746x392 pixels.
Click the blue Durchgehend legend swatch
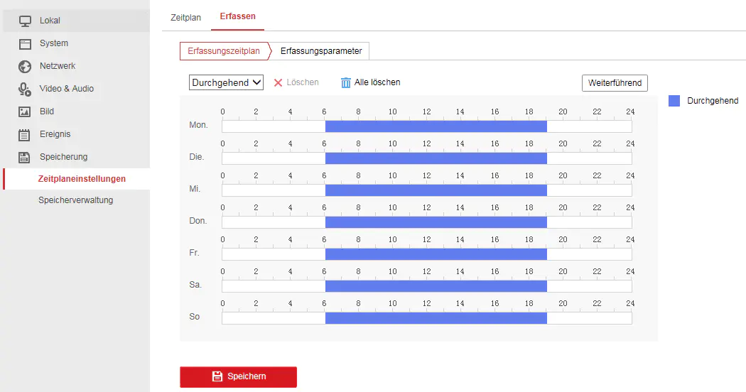click(x=674, y=101)
